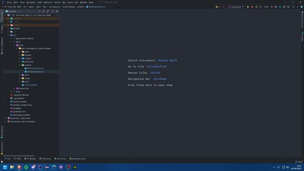Open the Tools menu

point(70,2)
